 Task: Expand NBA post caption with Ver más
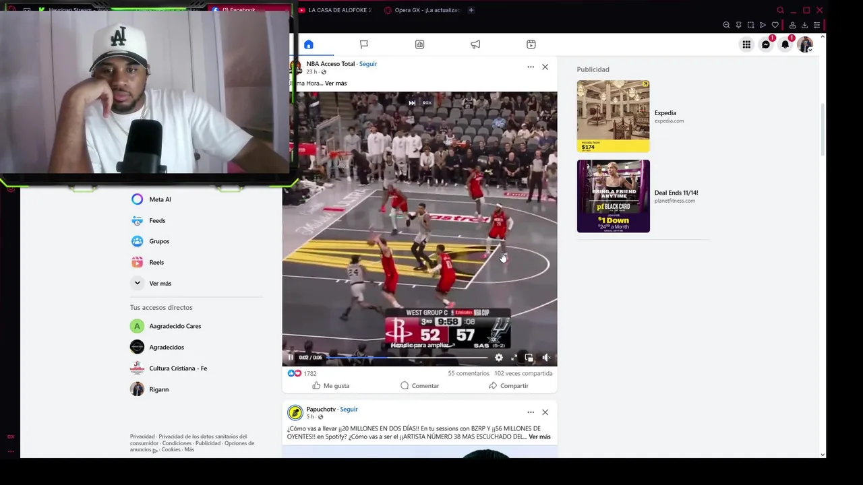pyautogui.click(x=336, y=84)
